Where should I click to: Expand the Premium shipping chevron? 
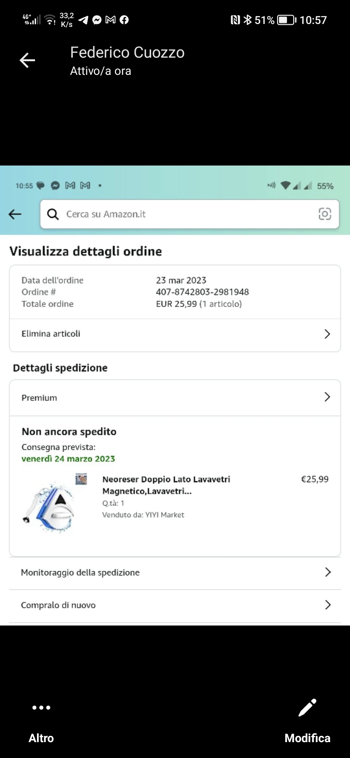tap(327, 397)
